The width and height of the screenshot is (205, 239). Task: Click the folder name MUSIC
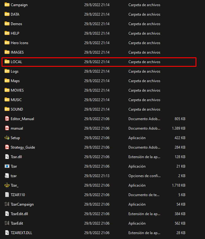click(16, 100)
